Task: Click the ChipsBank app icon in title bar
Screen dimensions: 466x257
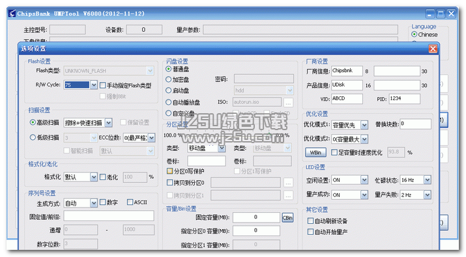Action: pyautogui.click(x=12, y=14)
